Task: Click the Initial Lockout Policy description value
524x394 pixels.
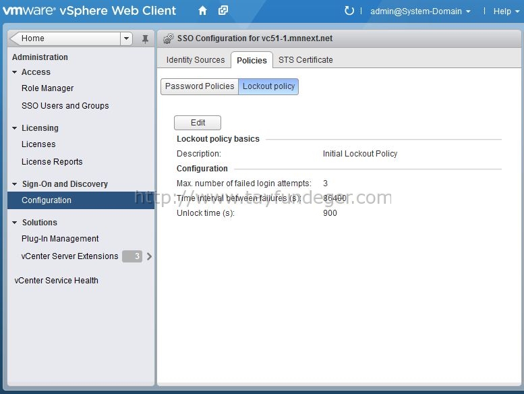Action: click(x=360, y=154)
